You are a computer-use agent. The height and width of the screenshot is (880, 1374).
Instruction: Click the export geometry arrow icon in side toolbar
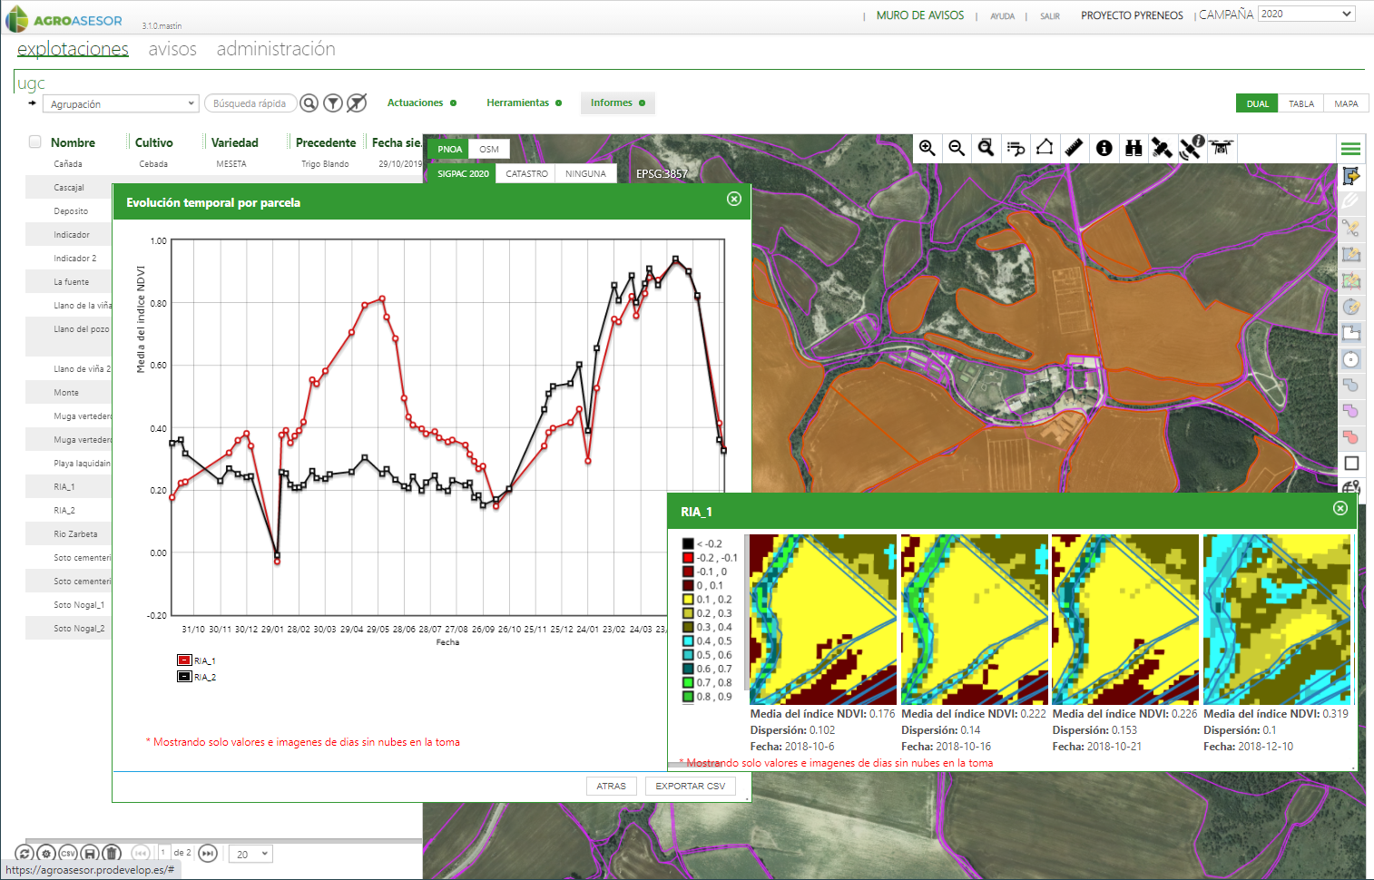1351,176
